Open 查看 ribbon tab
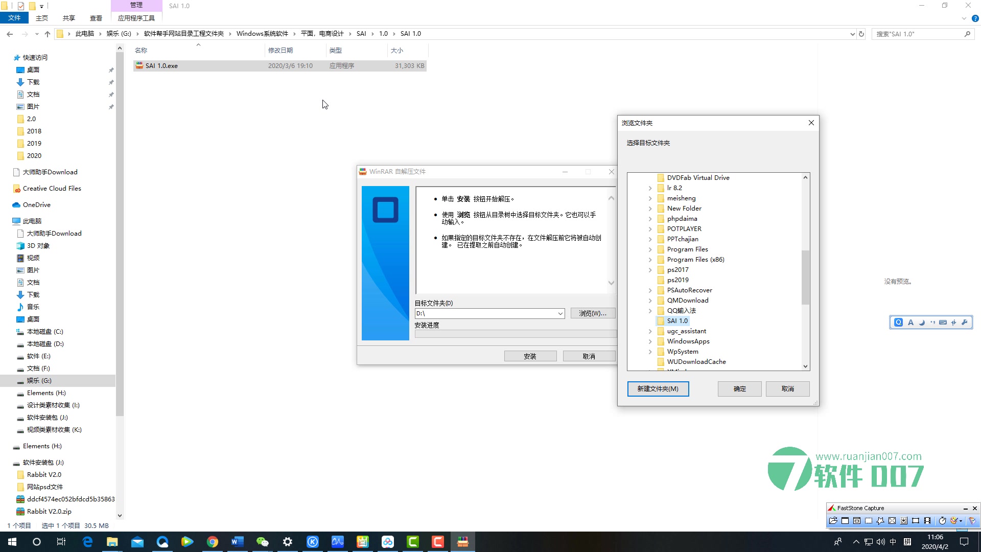Screen dimensions: 981x552 (x=96, y=18)
